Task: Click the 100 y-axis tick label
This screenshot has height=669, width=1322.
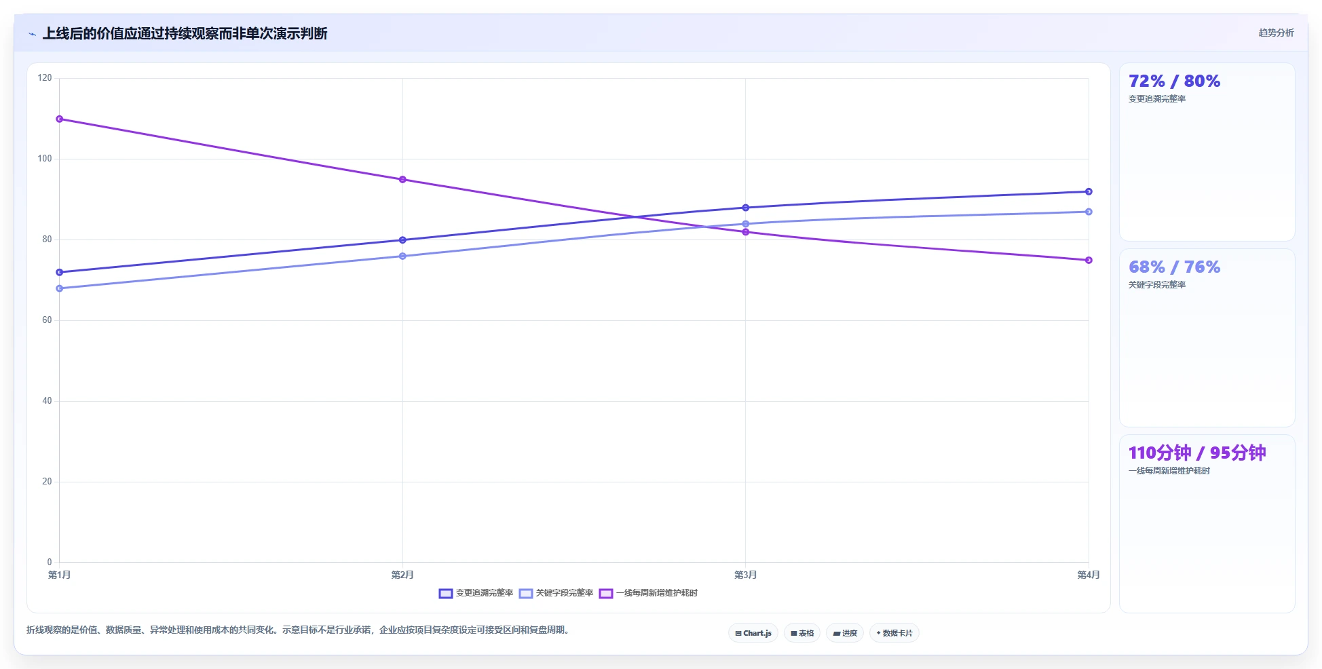Action: [45, 159]
